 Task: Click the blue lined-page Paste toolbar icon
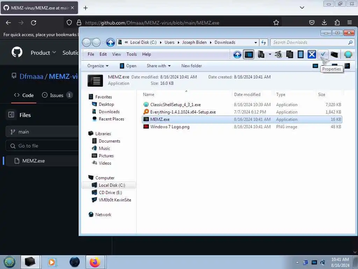coord(300,54)
